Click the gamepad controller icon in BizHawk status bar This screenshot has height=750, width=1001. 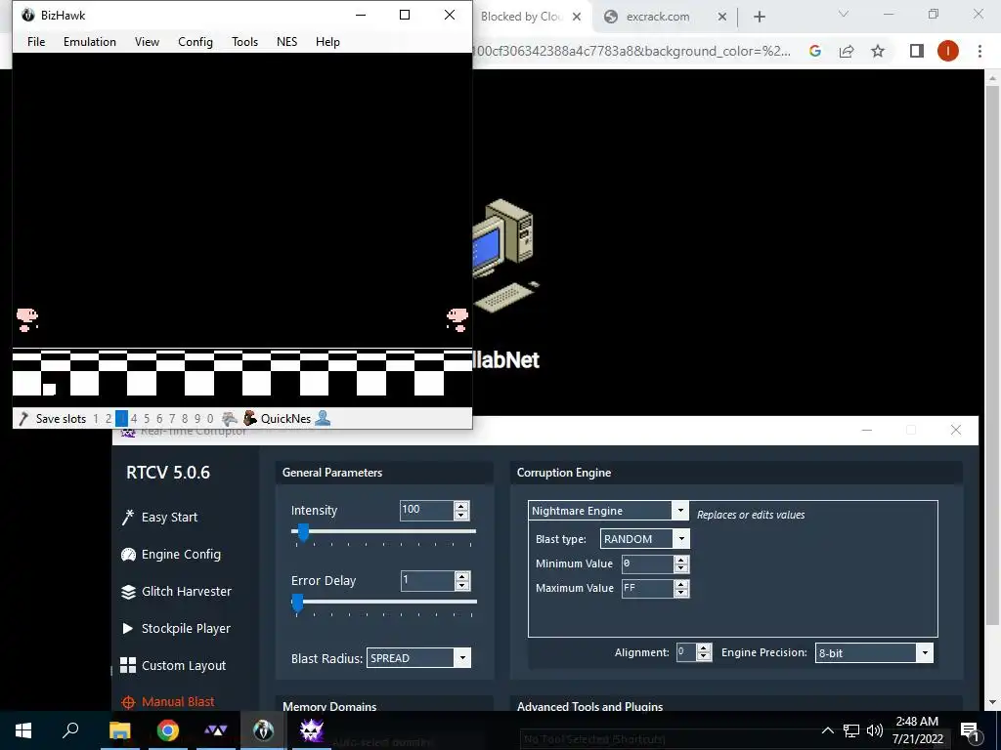[x=229, y=418]
